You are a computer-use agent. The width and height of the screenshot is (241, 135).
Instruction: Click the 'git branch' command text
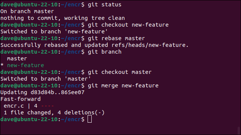coord(104,52)
